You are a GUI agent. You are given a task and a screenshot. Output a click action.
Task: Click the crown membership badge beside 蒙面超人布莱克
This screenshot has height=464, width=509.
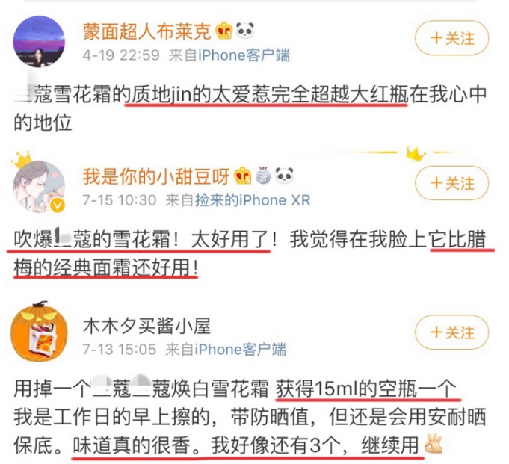point(224,31)
